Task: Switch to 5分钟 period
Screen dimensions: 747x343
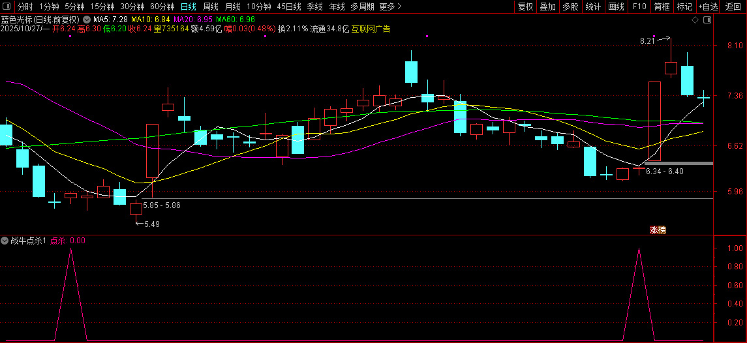Action: tap(74, 7)
